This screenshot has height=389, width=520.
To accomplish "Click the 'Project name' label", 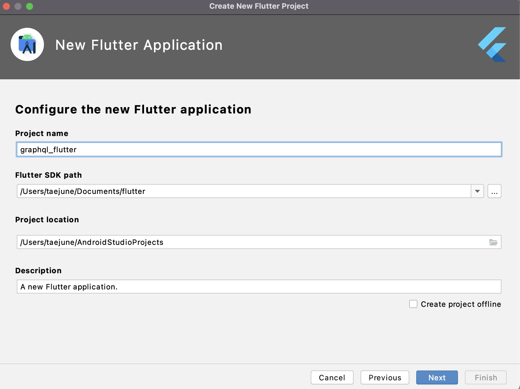I will (42, 133).
